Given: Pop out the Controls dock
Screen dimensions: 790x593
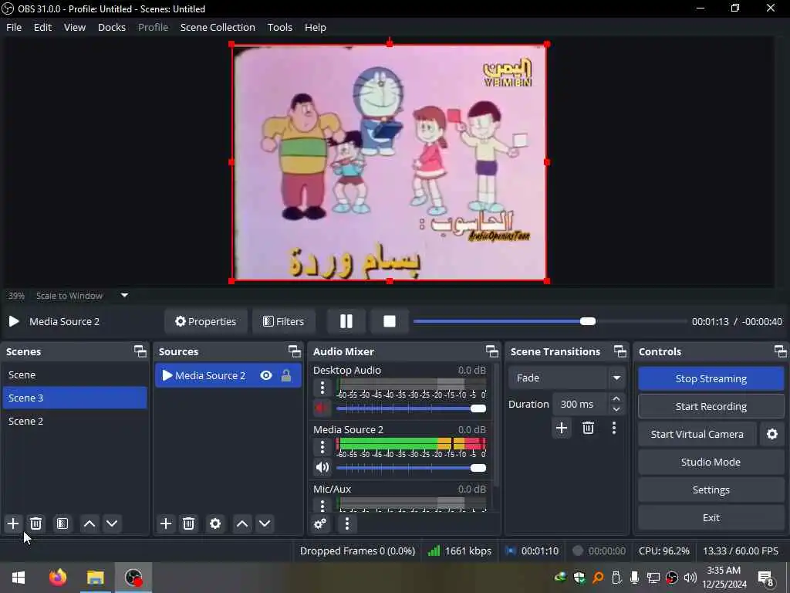Looking at the screenshot, I should coord(781,351).
